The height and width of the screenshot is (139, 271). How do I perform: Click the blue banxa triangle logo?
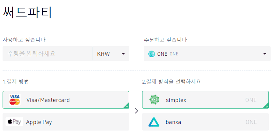tap(154, 122)
